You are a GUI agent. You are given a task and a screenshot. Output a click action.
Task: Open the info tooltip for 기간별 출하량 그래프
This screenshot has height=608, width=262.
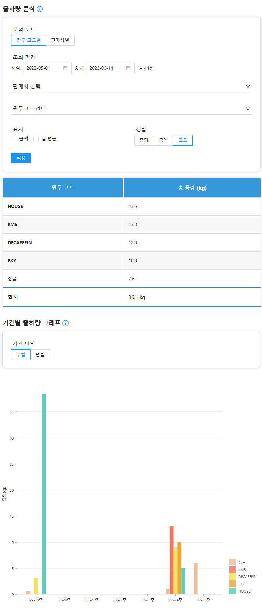click(66, 323)
